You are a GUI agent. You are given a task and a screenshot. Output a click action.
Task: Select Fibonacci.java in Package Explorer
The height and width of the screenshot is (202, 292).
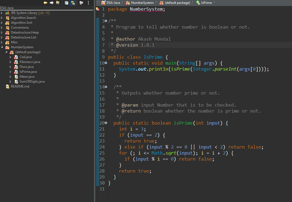pos(30,62)
